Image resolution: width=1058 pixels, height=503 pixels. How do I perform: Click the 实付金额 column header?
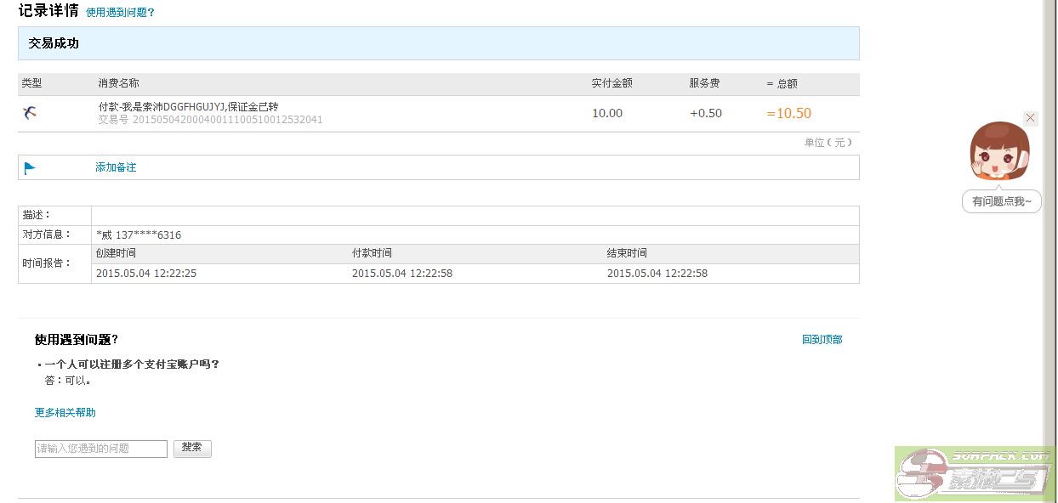pyautogui.click(x=612, y=83)
